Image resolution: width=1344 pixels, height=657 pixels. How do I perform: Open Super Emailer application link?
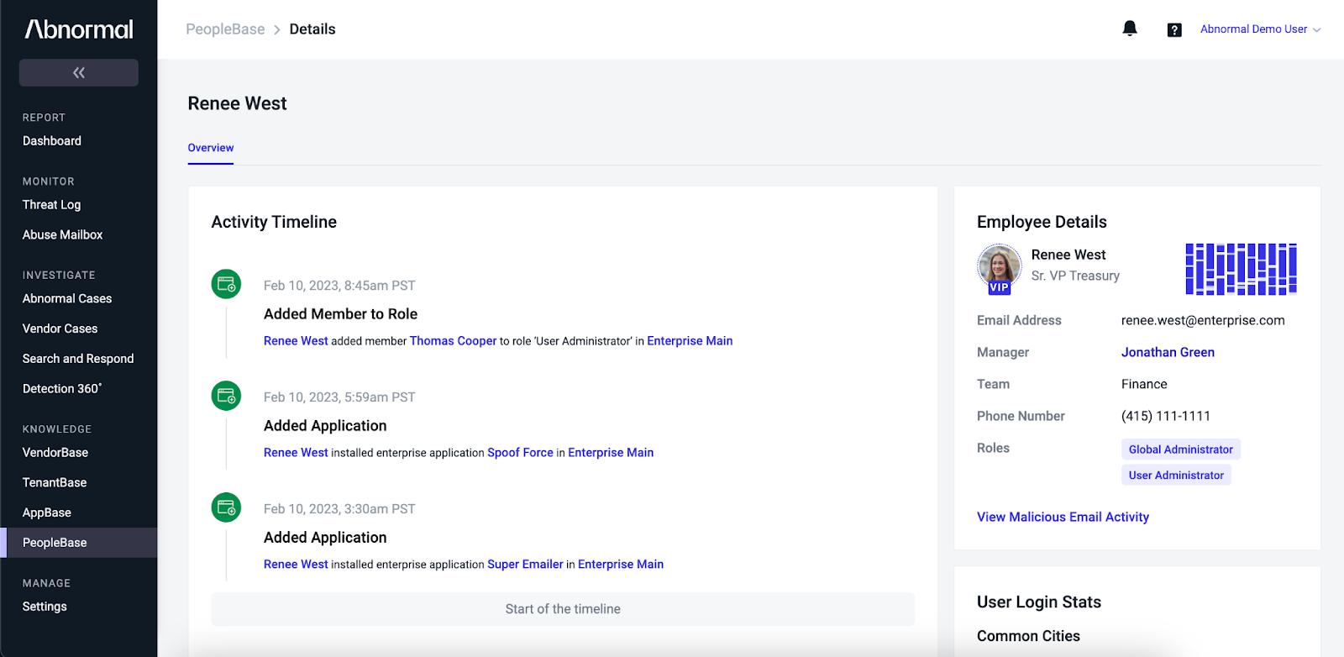(x=525, y=565)
